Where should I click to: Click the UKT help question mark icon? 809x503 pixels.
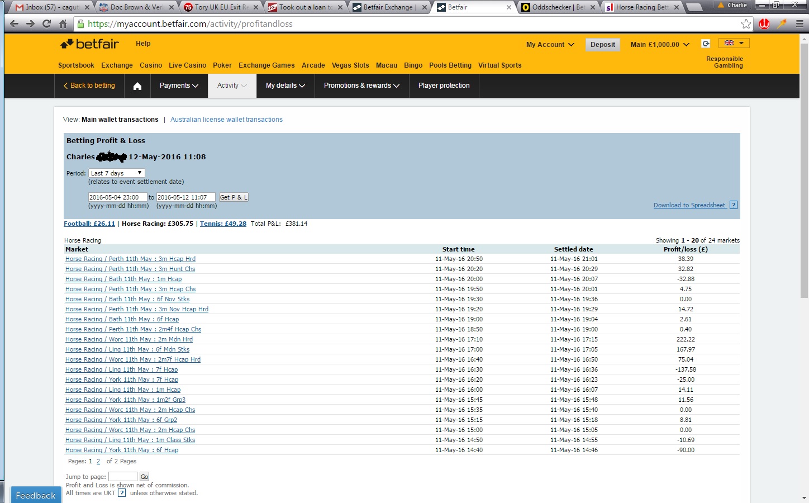tap(122, 493)
